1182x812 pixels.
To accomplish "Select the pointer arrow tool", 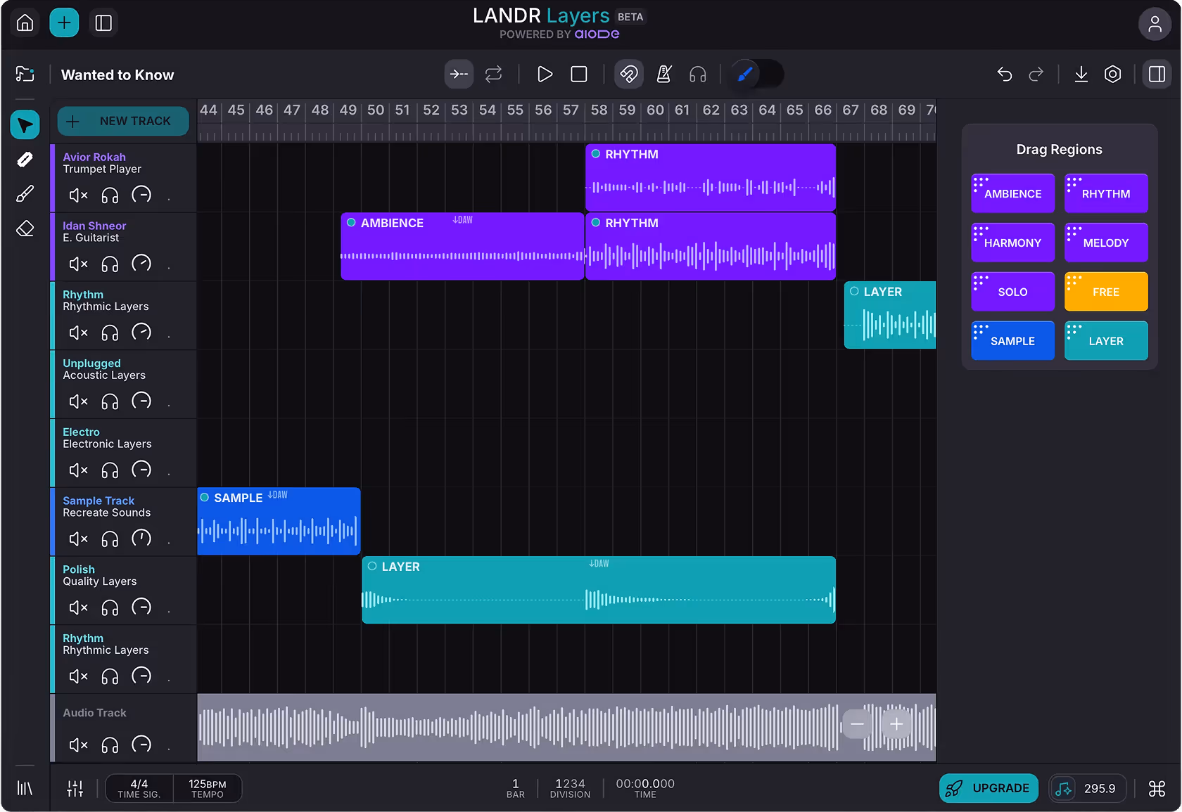I will point(25,125).
